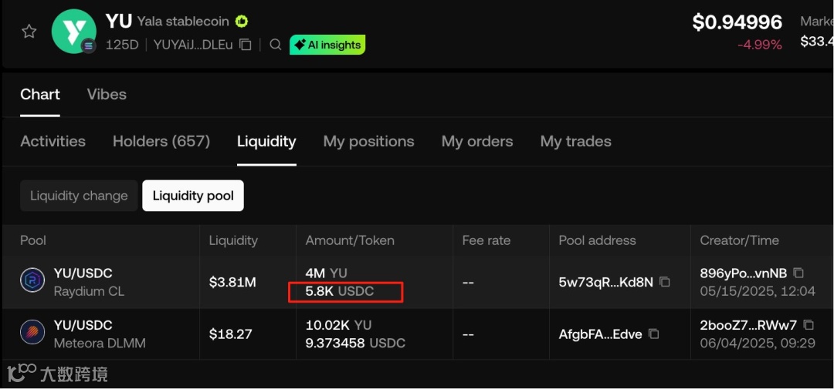Click the Raydium CL pool icon
This screenshot has height=389, width=834.
tap(32, 281)
